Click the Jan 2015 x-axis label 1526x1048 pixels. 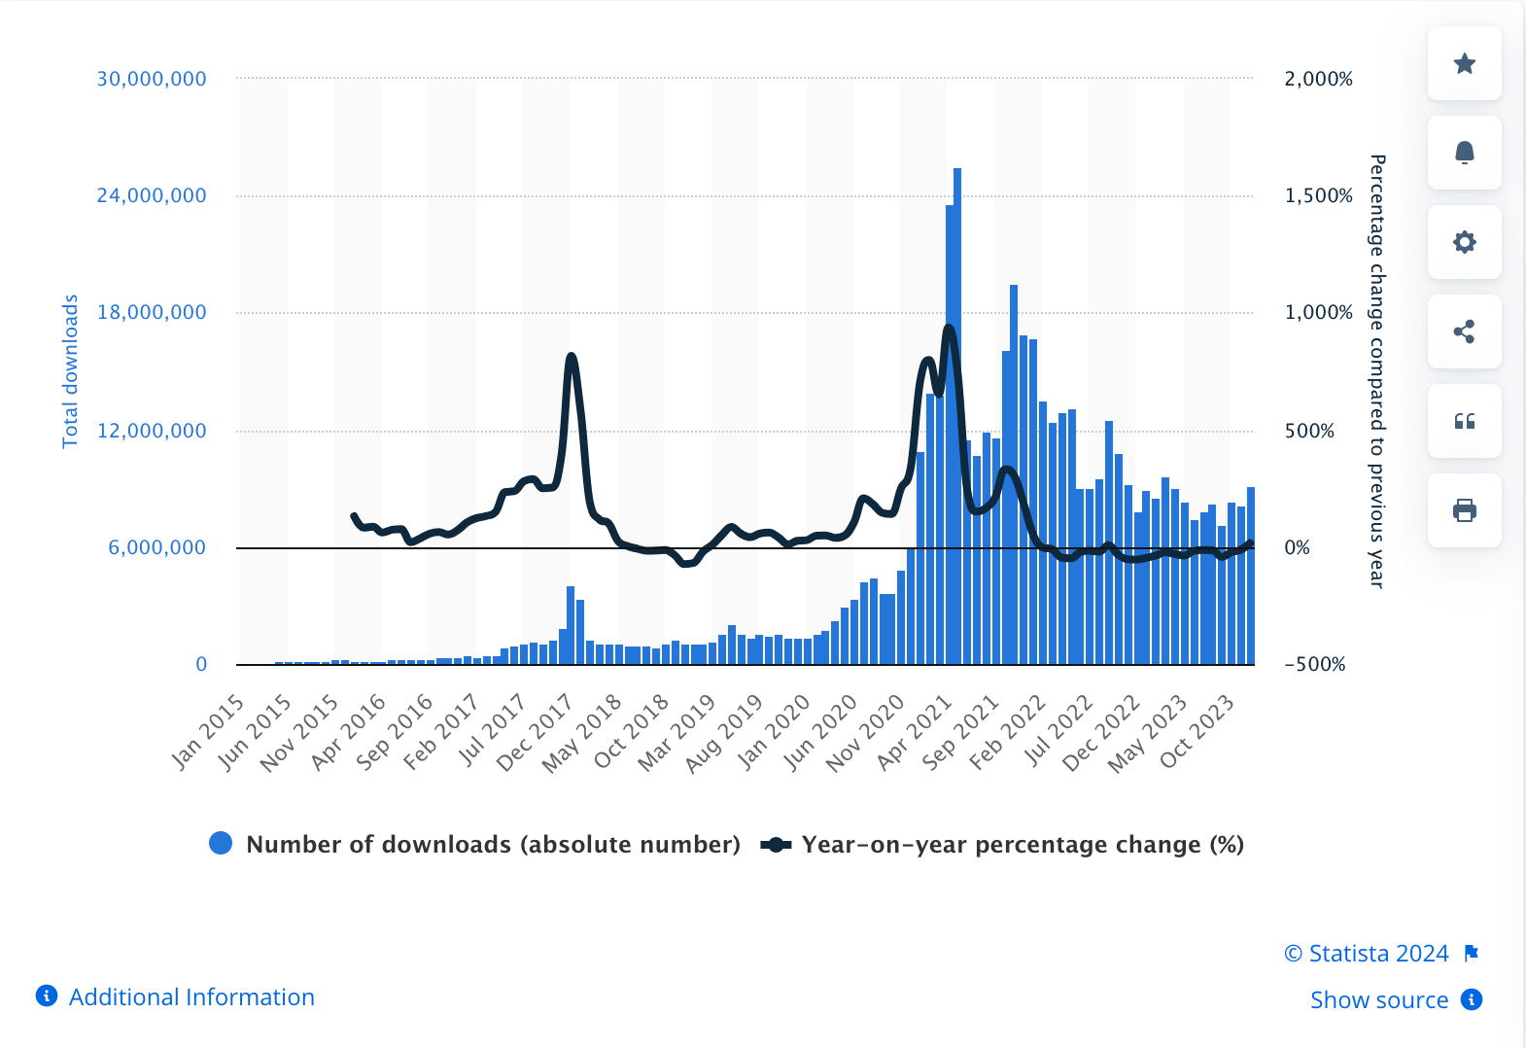[208, 731]
